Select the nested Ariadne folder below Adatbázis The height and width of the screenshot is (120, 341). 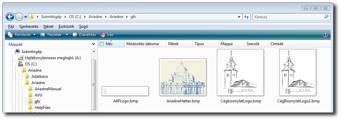tap(38, 83)
